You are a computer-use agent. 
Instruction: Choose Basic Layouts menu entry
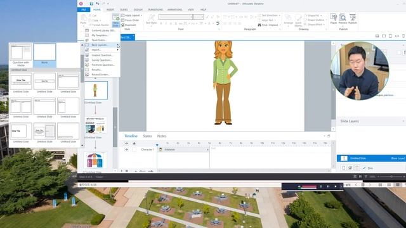tap(102, 45)
